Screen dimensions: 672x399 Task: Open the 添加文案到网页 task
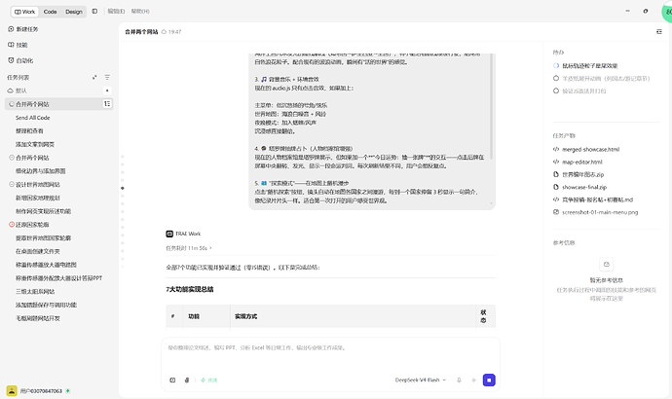tap(35, 144)
